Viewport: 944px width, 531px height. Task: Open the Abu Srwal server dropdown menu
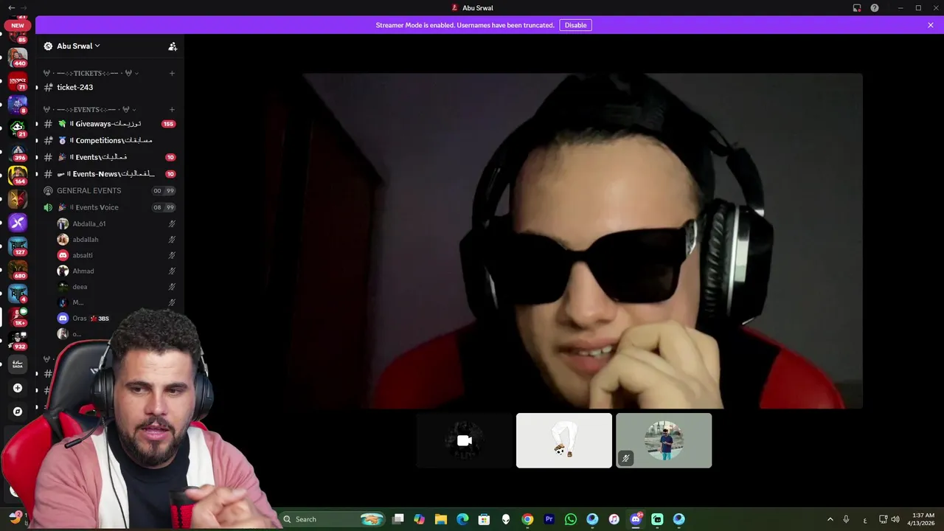[x=77, y=46]
